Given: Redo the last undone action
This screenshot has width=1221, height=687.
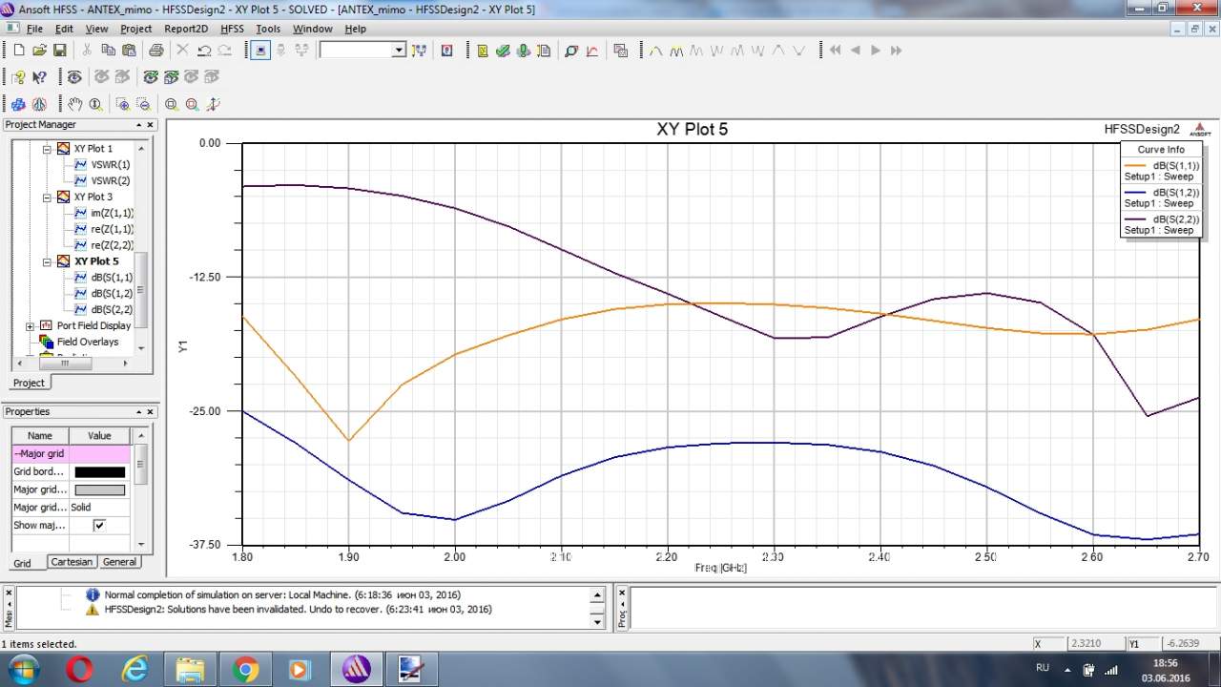Looking at the screenshot, I should (225, 51).
